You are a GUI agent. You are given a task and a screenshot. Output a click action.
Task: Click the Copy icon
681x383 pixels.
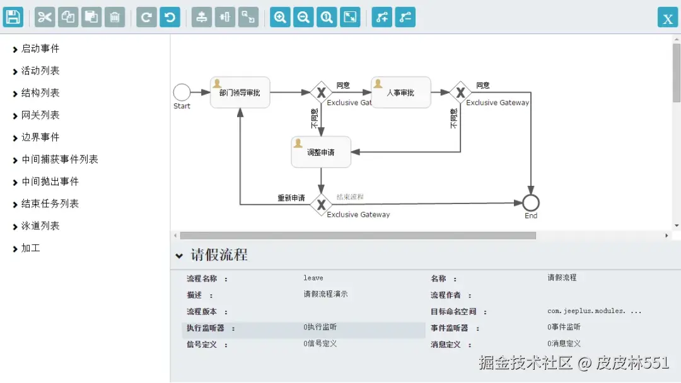pyautogui.click(x=67, y=17)
